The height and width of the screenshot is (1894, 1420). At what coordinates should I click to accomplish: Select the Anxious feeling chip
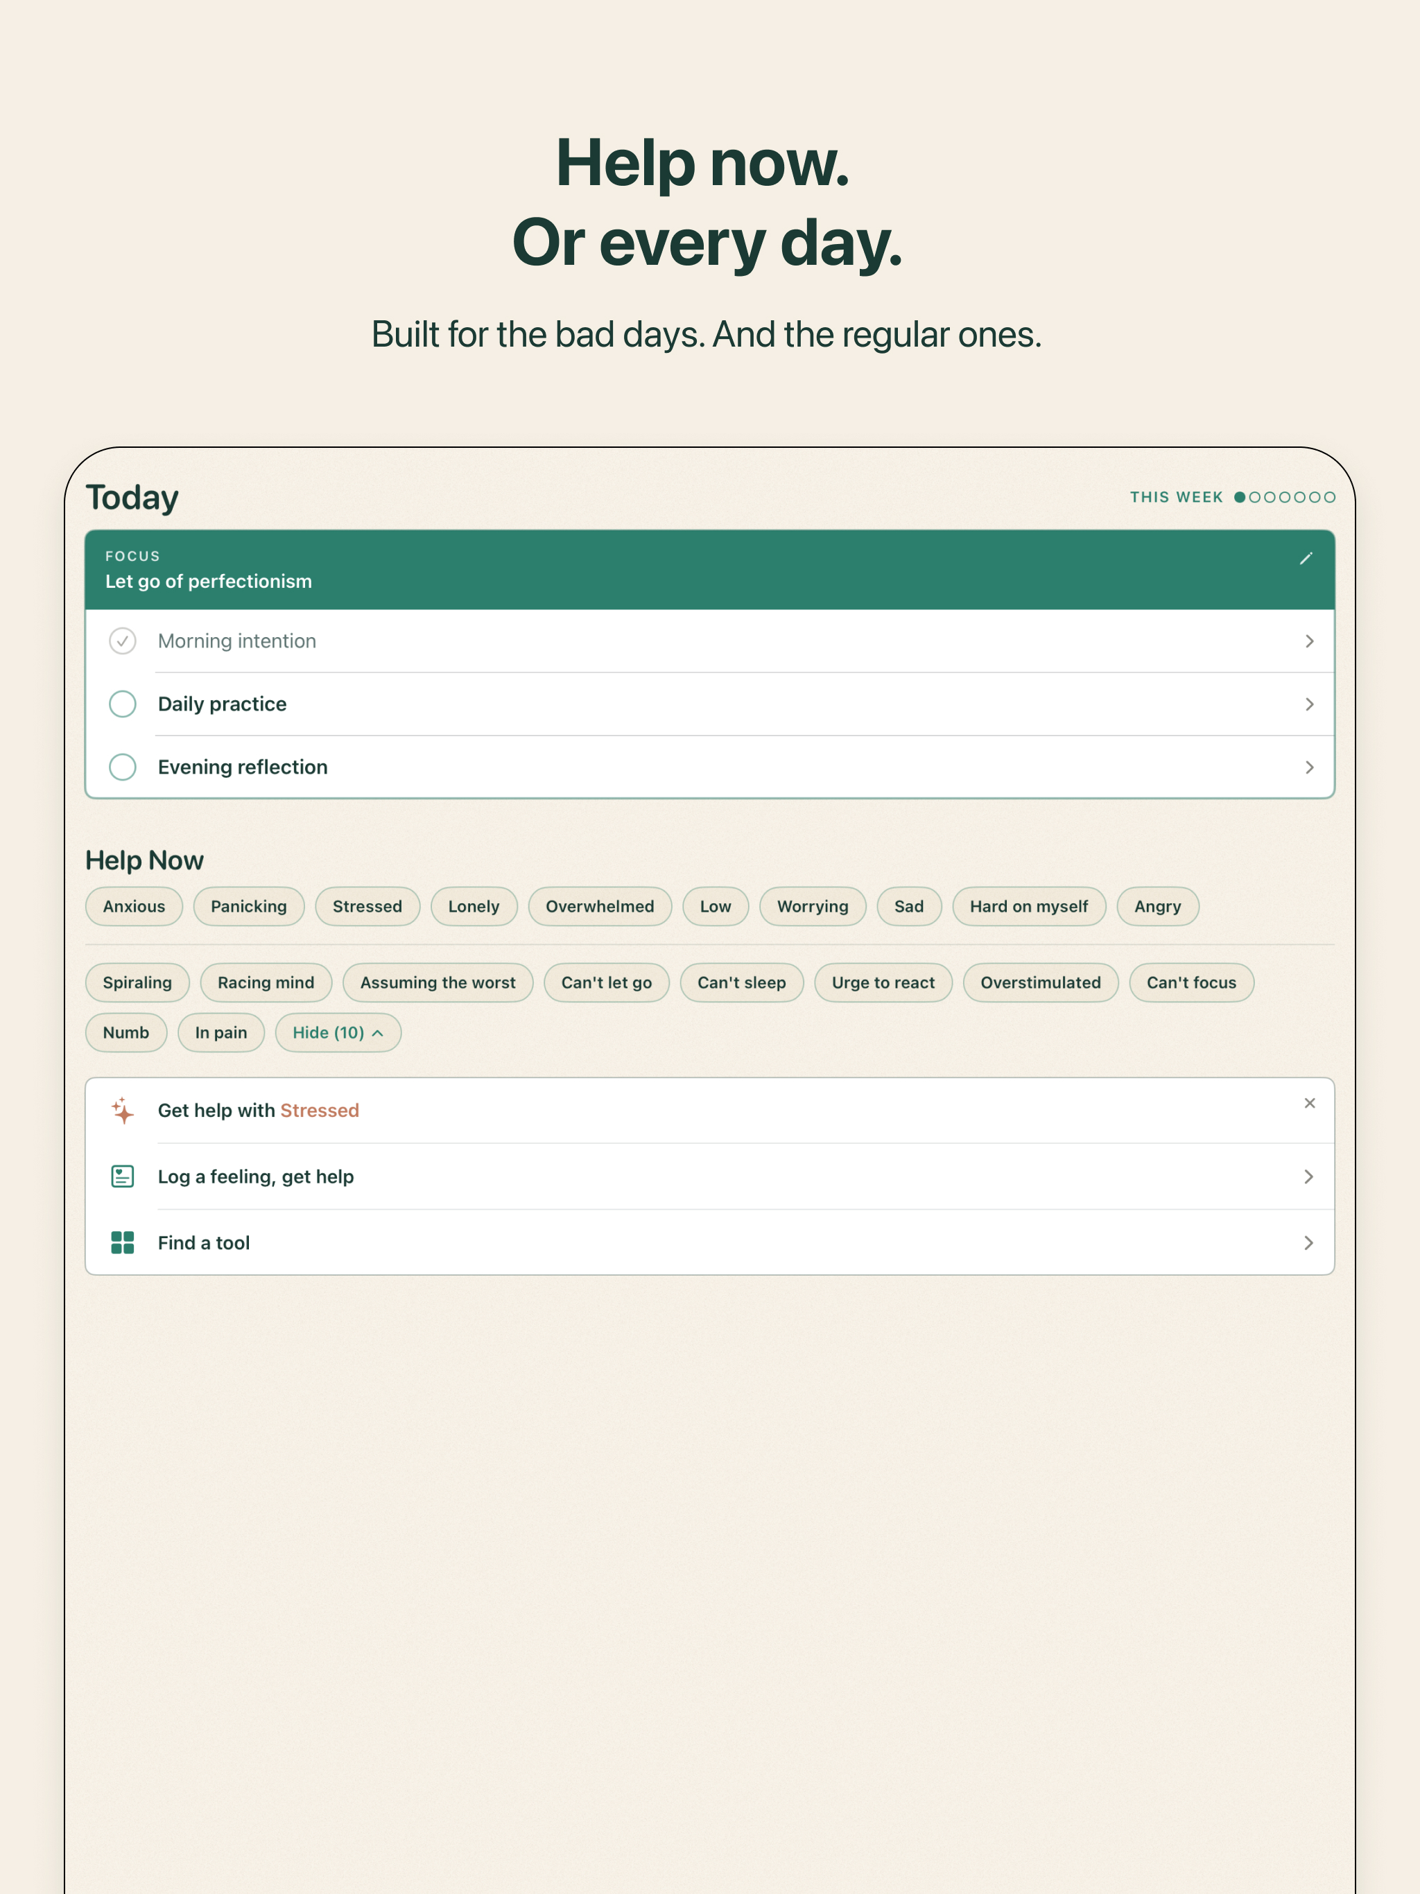click(x=134, y=906)
